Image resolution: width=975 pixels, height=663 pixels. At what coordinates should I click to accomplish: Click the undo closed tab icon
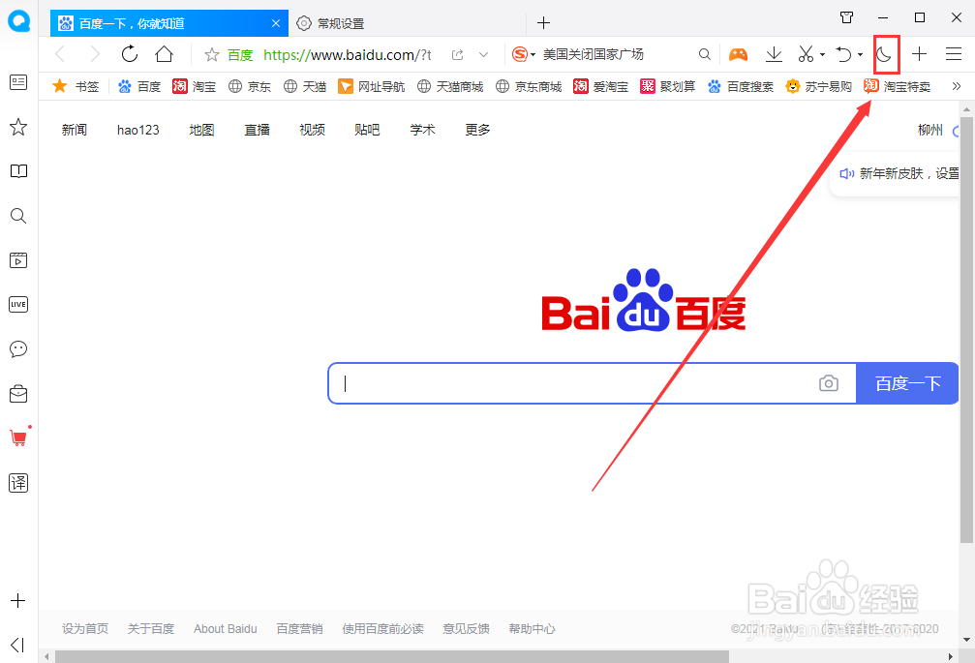pyautogui.click(x=843, y=54)
